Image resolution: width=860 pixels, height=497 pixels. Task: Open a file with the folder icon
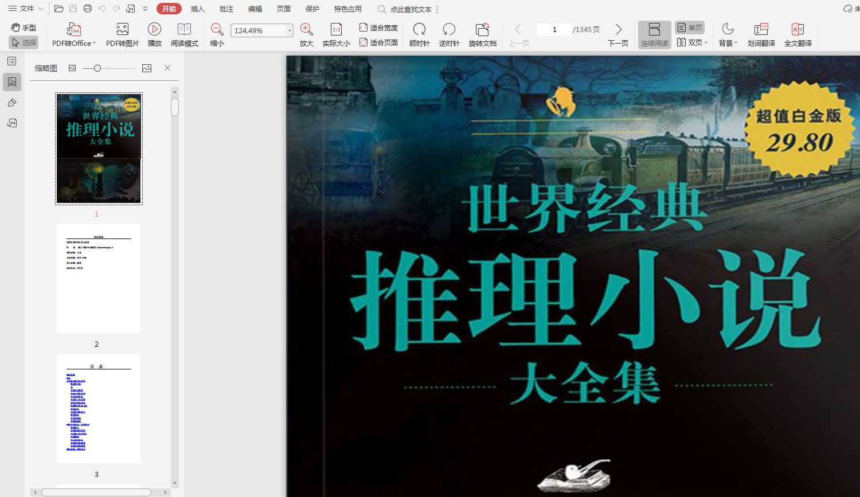tap(58, 9)
